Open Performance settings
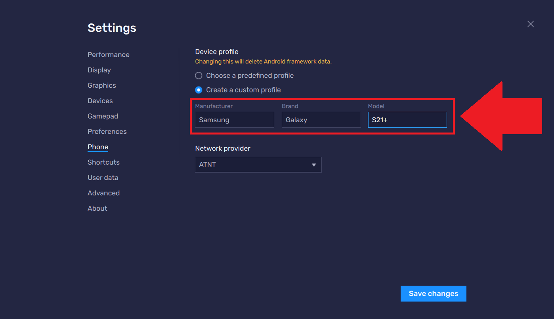This screenshot has height=319, width=554. (108, 54)
